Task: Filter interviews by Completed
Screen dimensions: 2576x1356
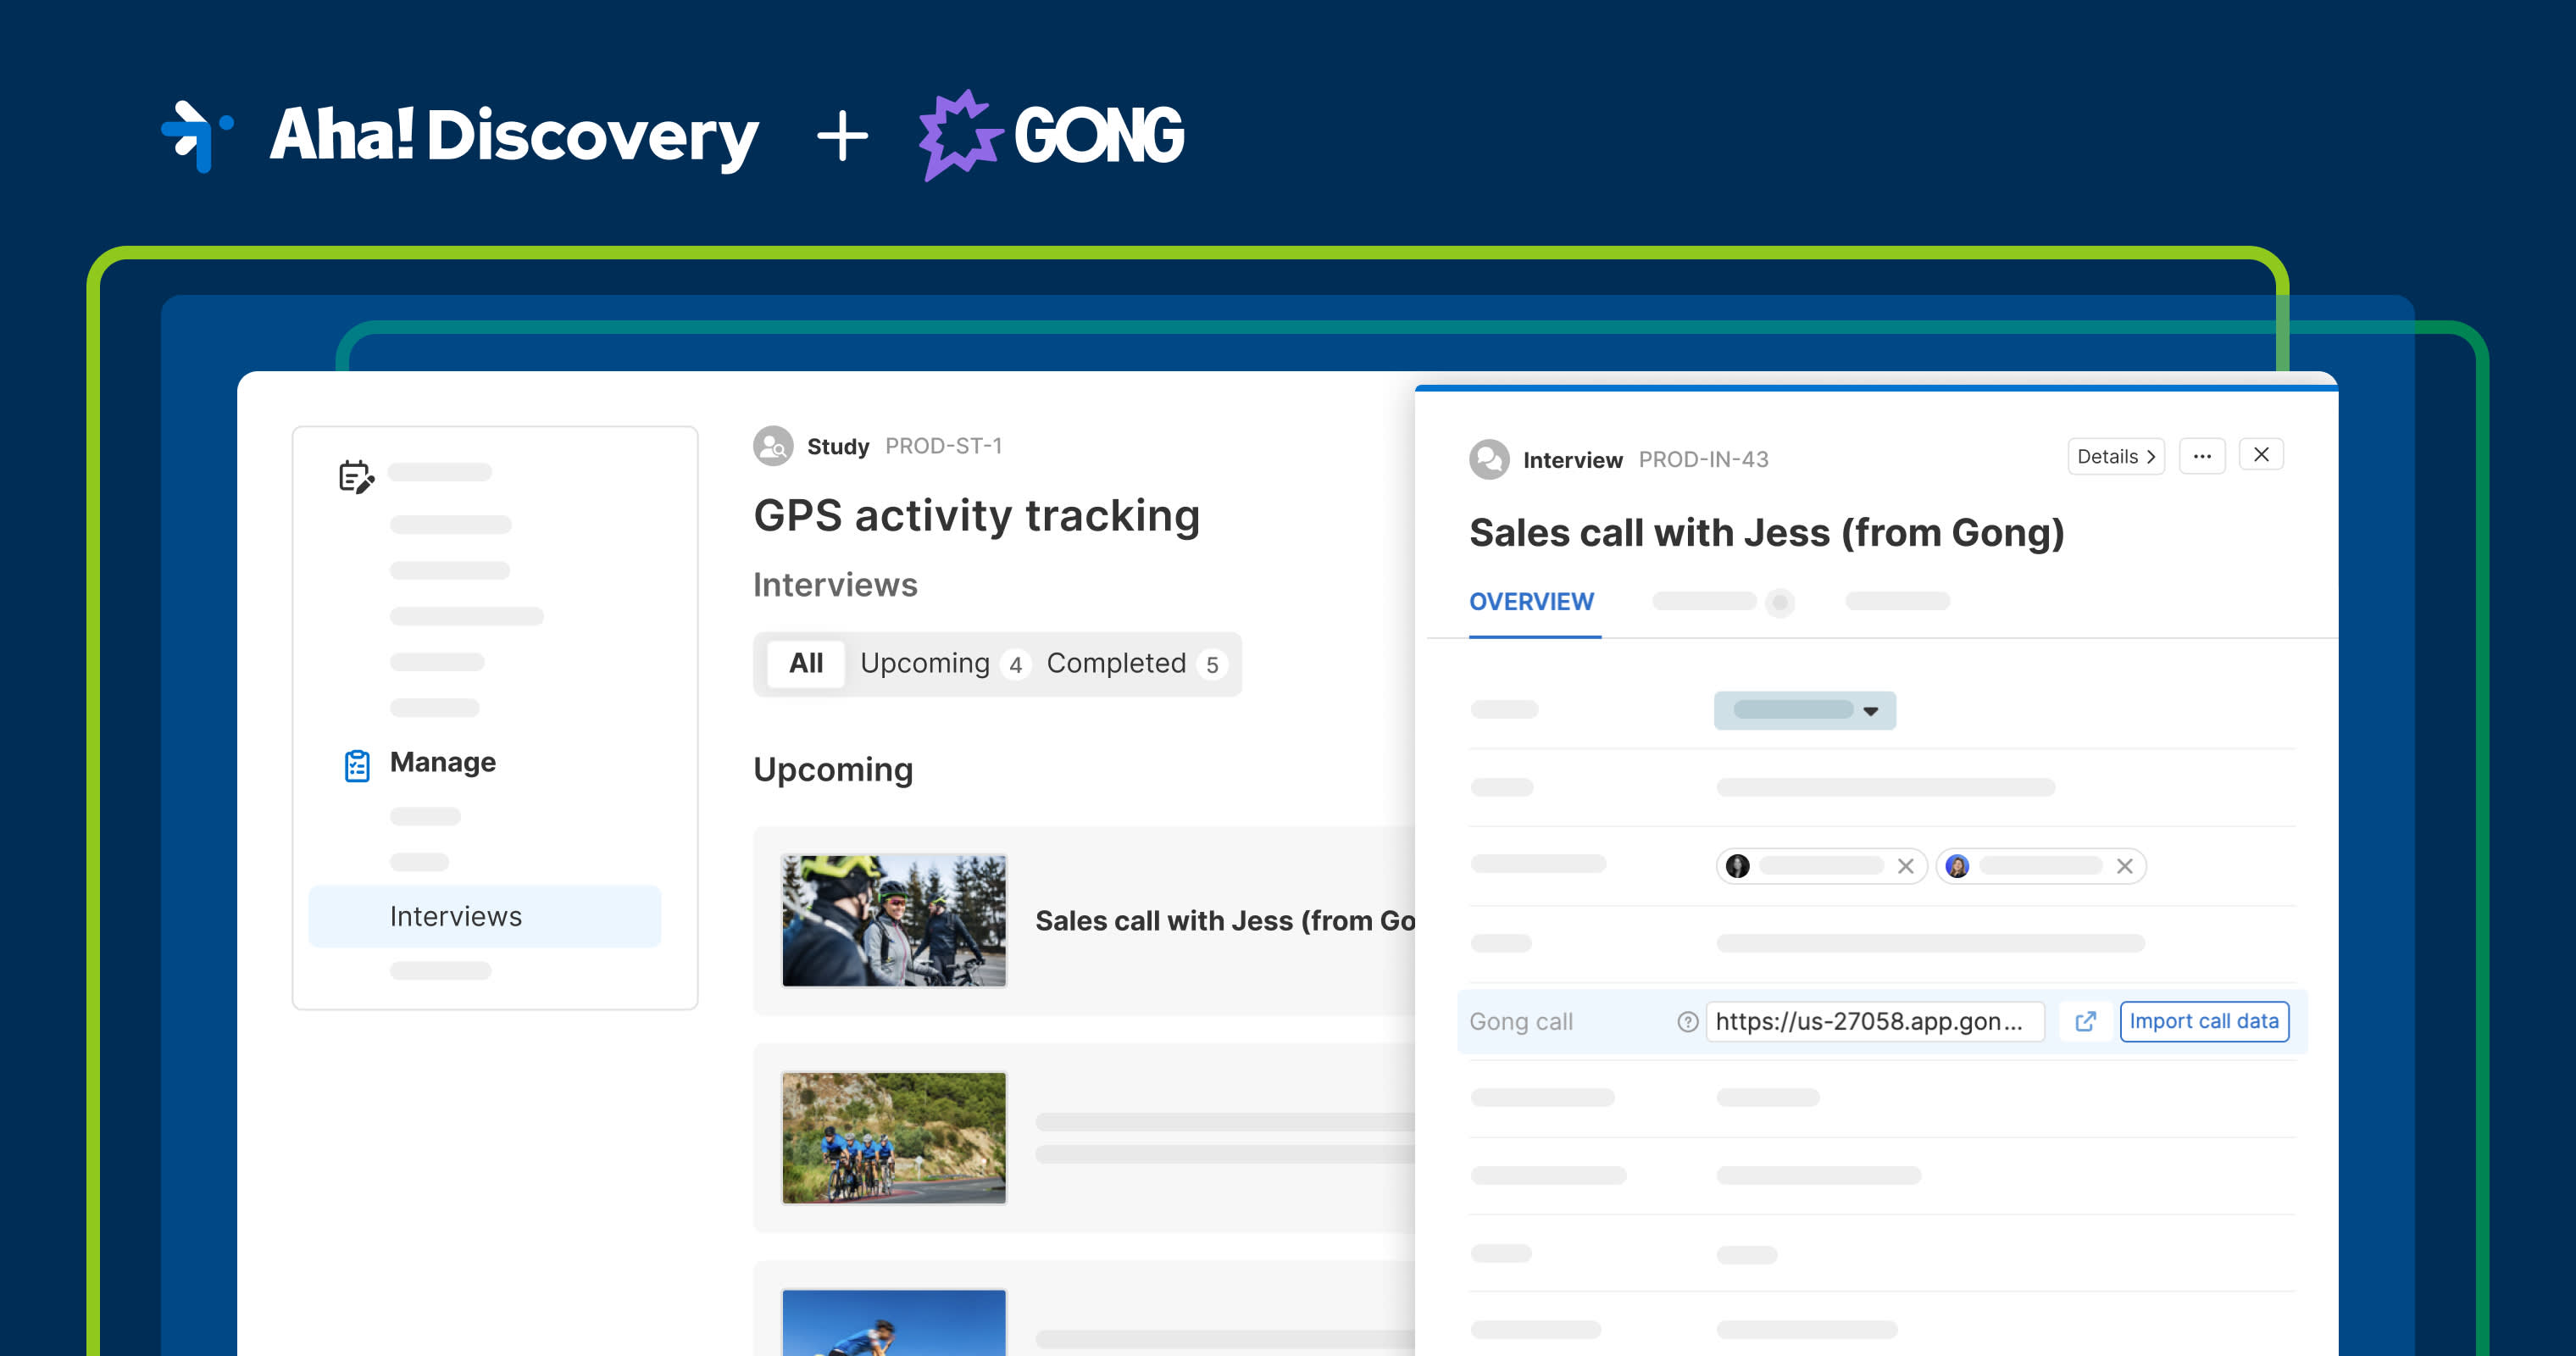Action: (1114, 663)
